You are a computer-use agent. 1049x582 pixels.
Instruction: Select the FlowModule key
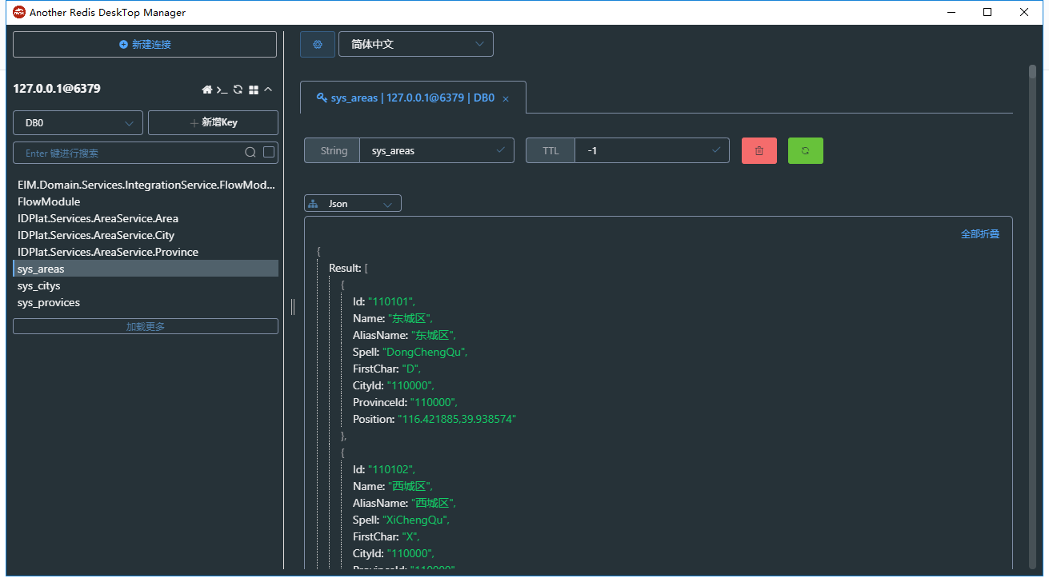[x=146, y=201]
